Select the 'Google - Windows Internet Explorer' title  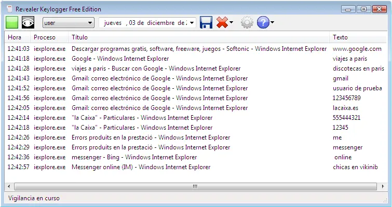pyautogui.click(x=120, y=59)
